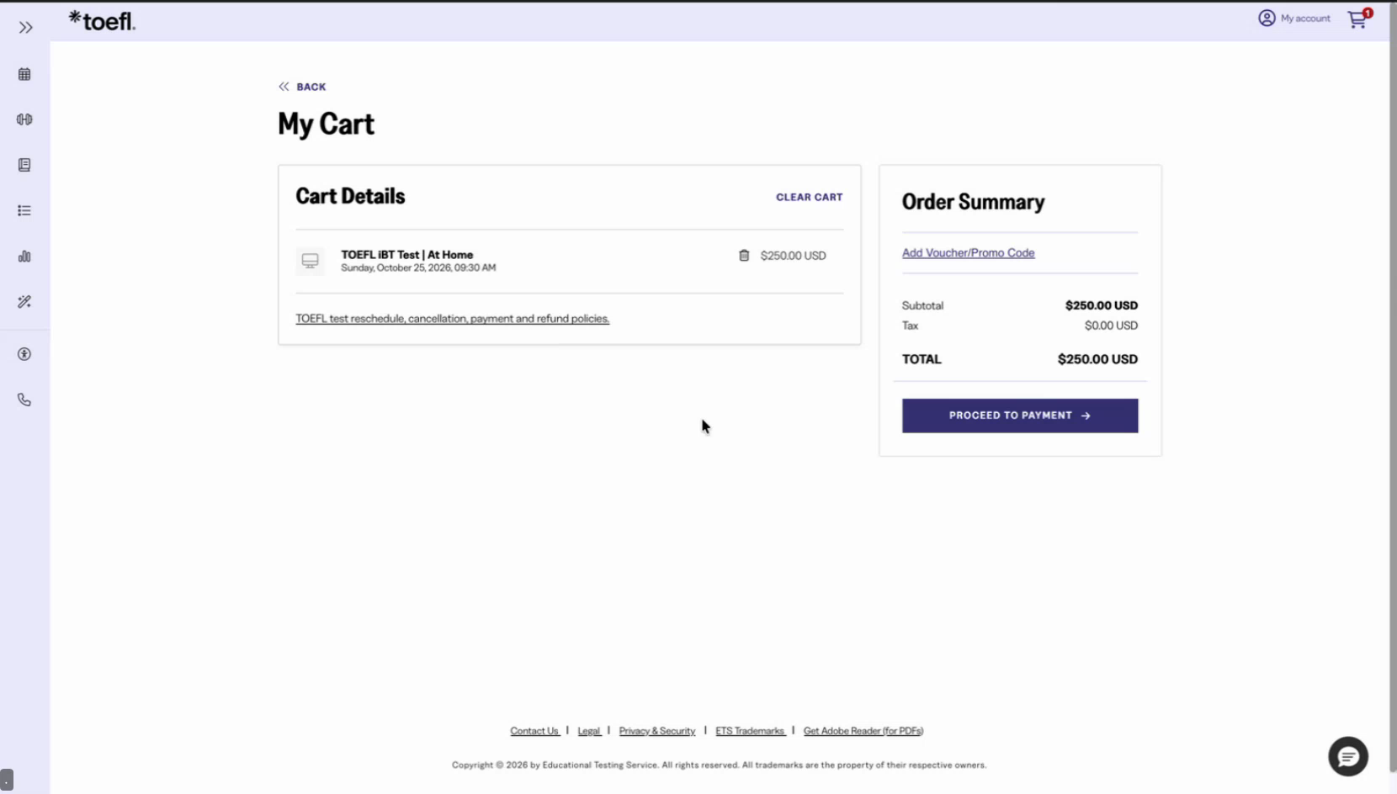Open the shopping cart icon
The height and width of the screenshot is (794, 1397).
point(1358,19)
